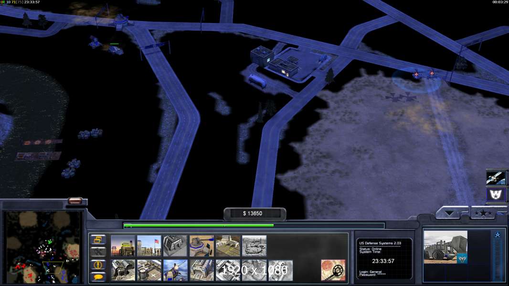Click the grayed-out idle worker button

click(x=98, y=252)
